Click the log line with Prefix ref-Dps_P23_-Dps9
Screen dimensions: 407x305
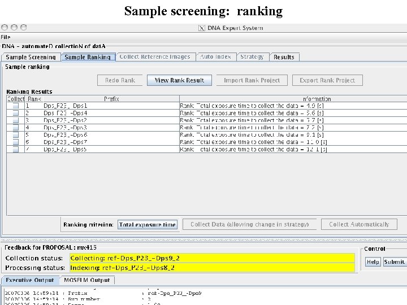point(103,293)
